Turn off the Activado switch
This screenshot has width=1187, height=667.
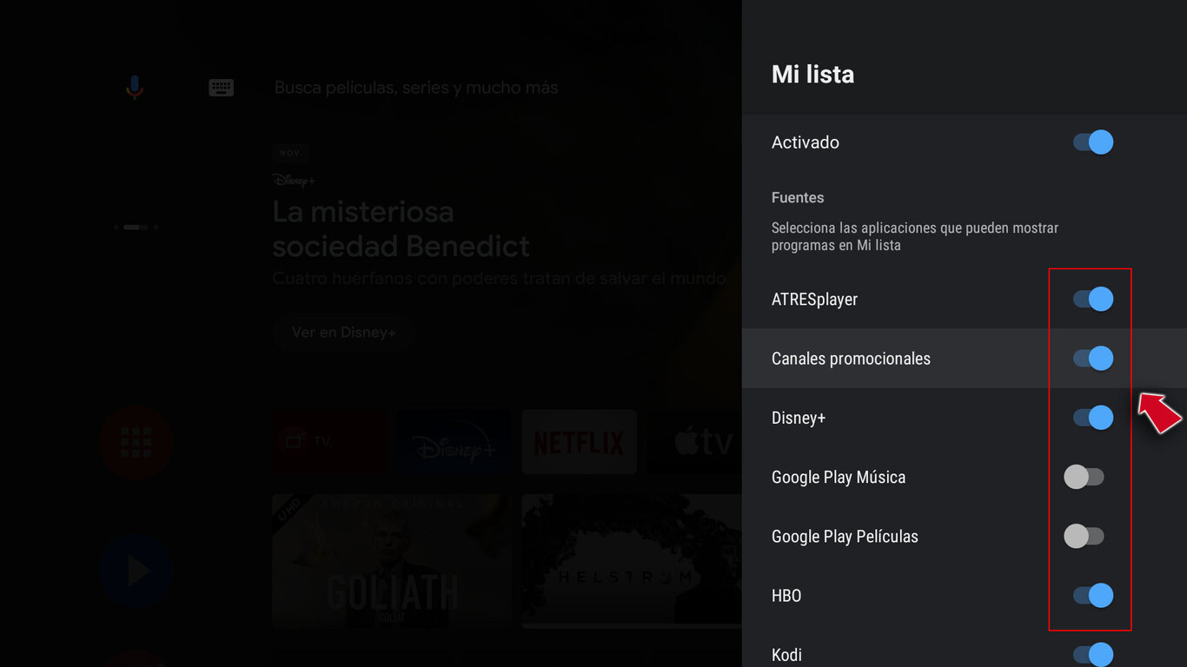1093,142
